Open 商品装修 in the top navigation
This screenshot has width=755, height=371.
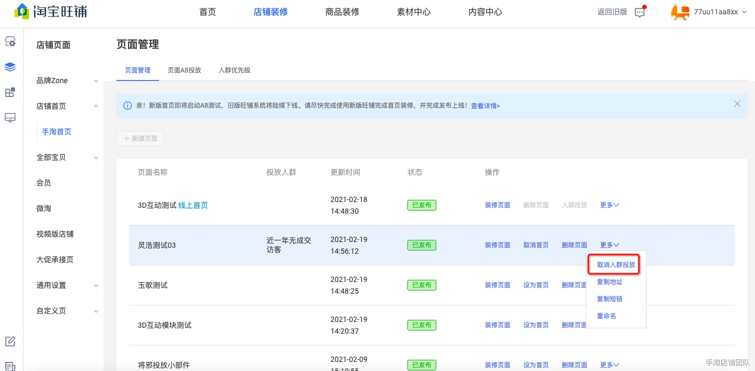click(x=342, y=12)
